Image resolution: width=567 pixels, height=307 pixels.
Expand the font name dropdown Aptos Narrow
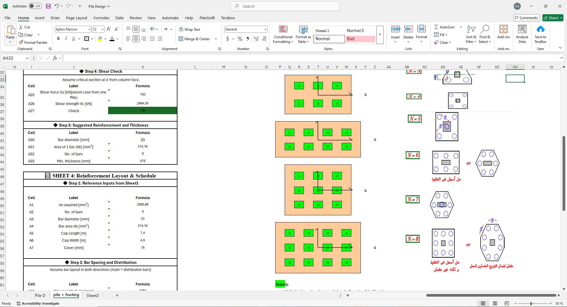89,29
